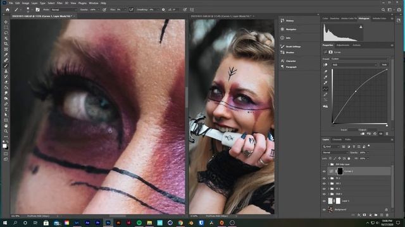Switch to the Adjustments tab
Image resolution: width=405 pixels, height=227 pixels.
[343, 45]
